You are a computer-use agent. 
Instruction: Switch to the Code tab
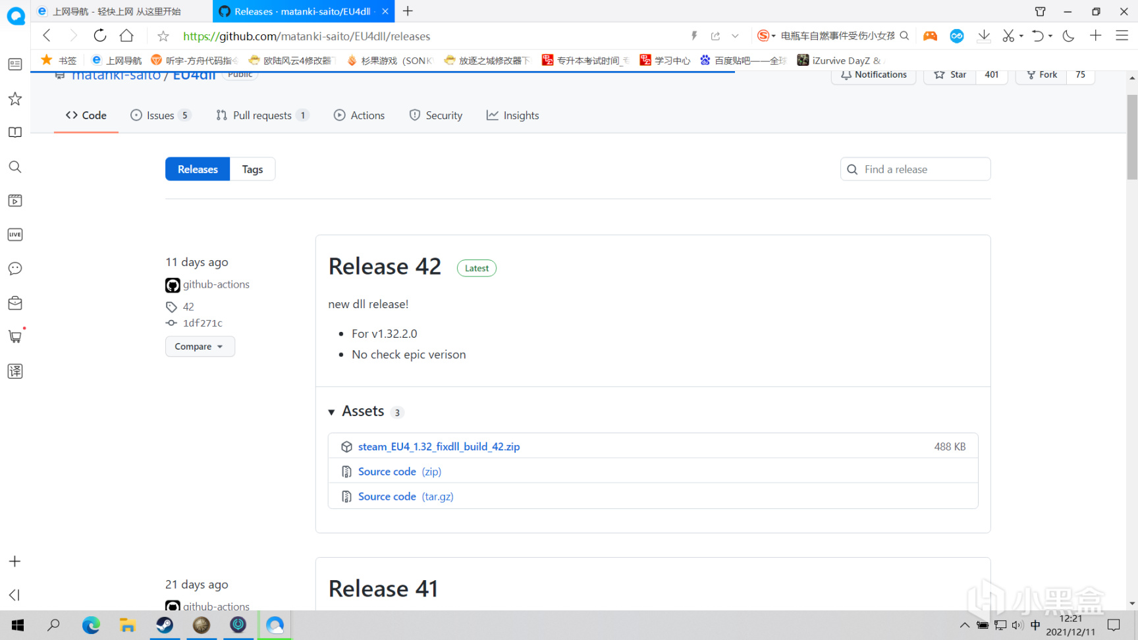86,115
